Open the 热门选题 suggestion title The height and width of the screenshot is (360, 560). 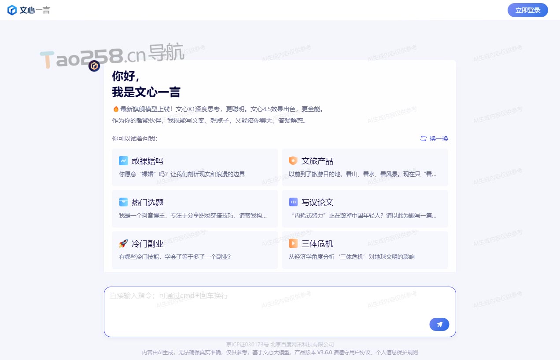click(x=147, y=202)
